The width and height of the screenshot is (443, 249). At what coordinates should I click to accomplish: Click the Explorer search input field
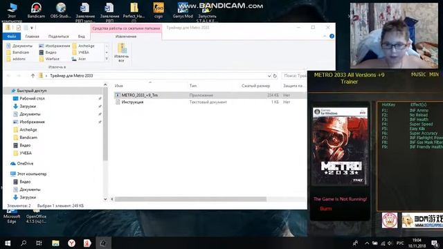tap(293, 75)
